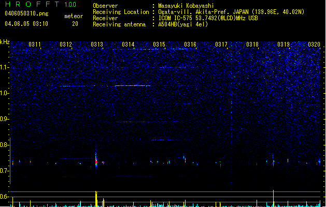Click the 0316 time marker
Image resolution: width=326 pixels, height=207 pixels.
pos(190,44)
